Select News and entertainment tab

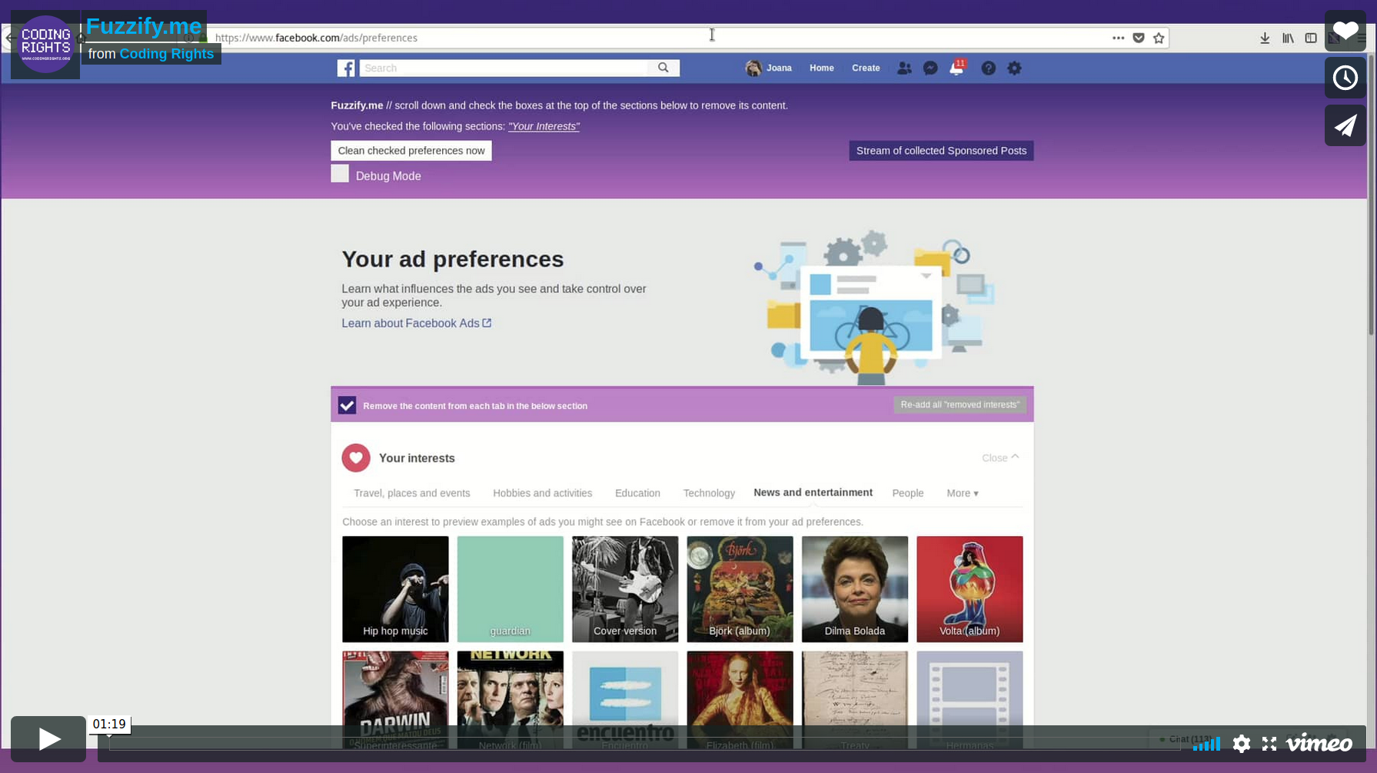click(813, 492)
